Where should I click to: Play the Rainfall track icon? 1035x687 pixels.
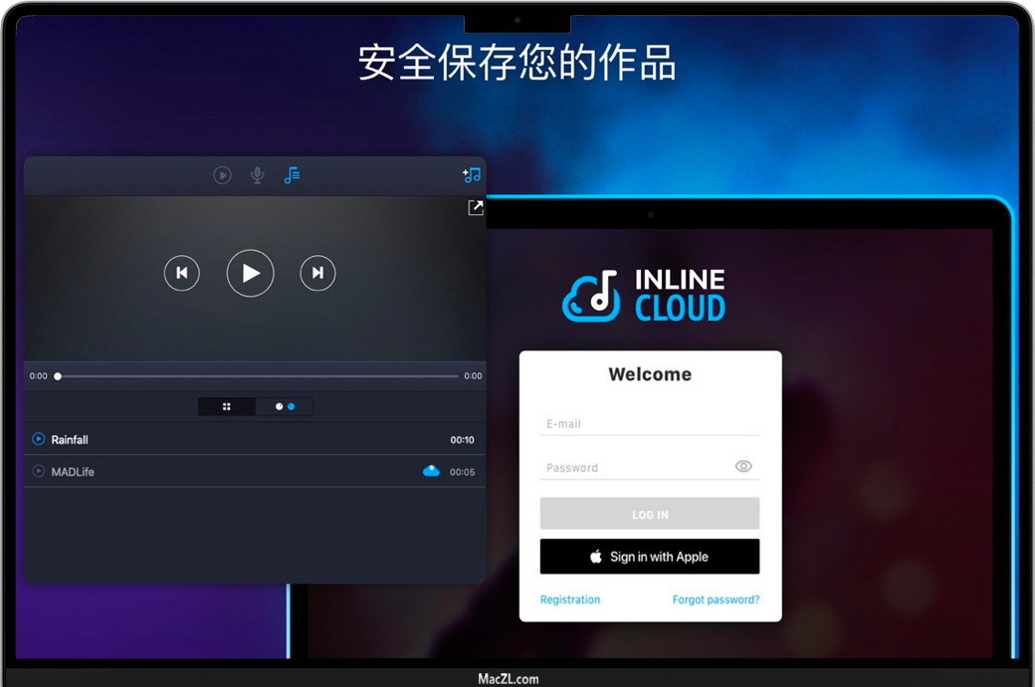(x=38, y=439)
